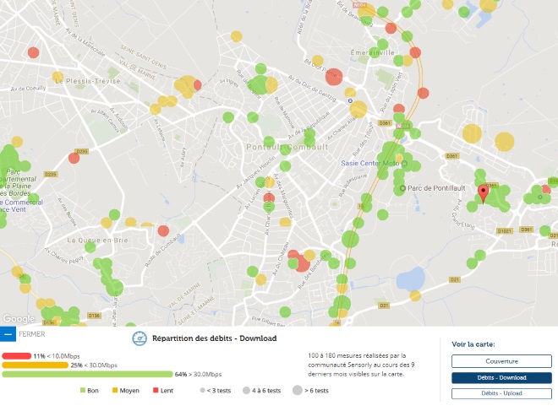The image size is (558, 411).
Task: Click the green Bon legend swatch
Action: pos(84,391)
